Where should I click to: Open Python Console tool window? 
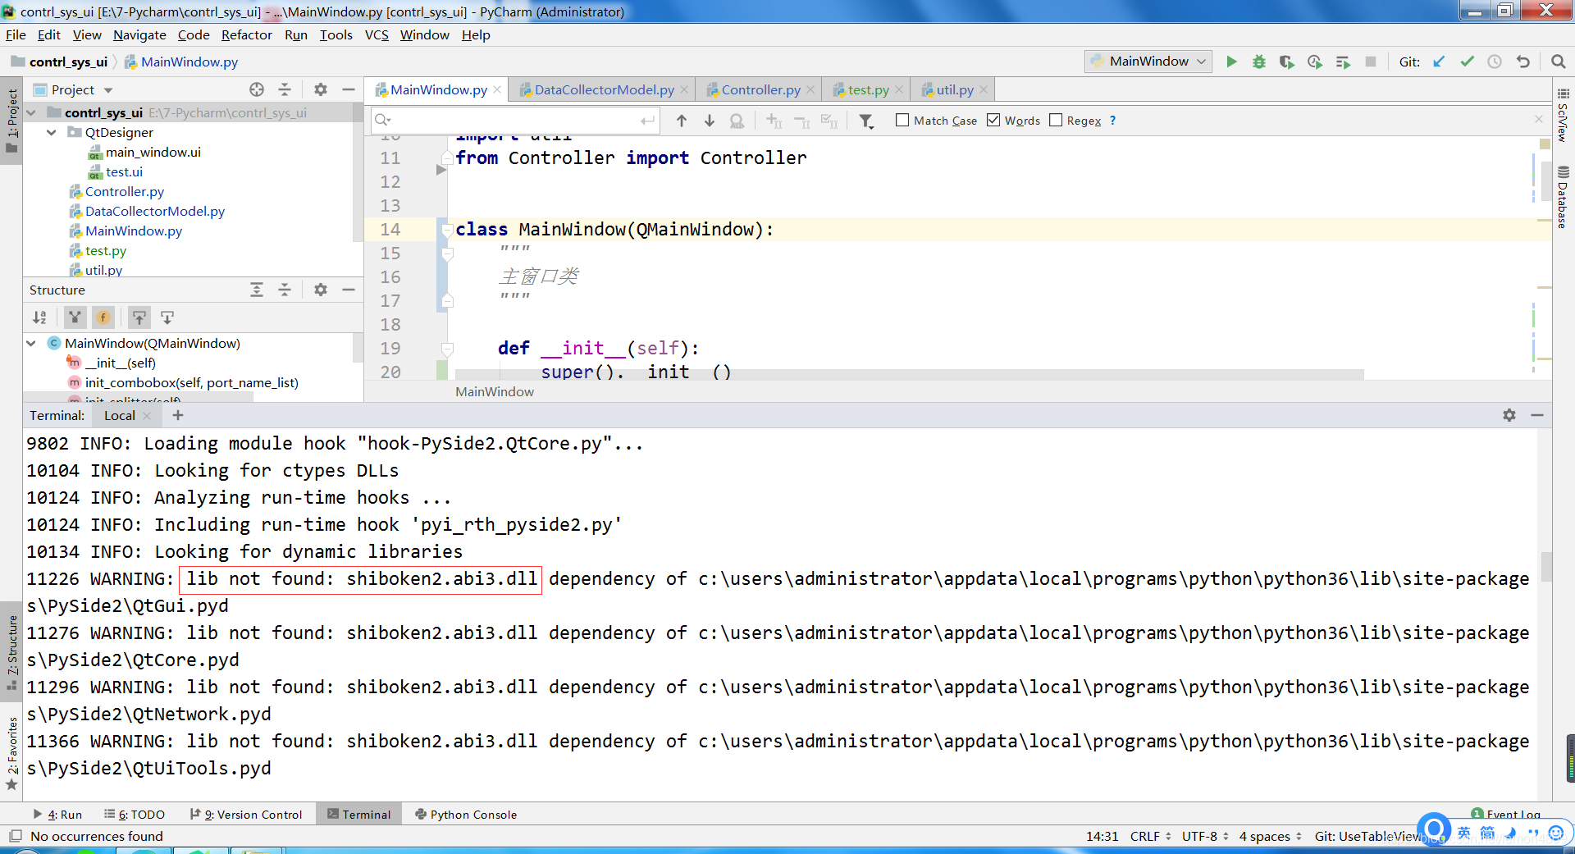point(466,815)
